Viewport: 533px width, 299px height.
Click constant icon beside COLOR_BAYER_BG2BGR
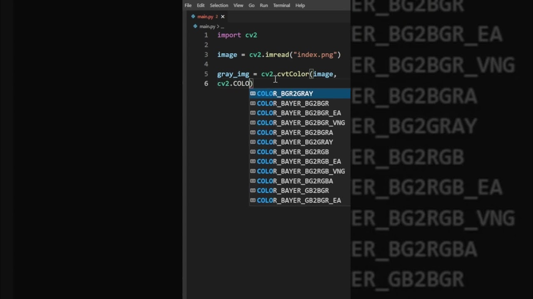click(x=253, y=103)
